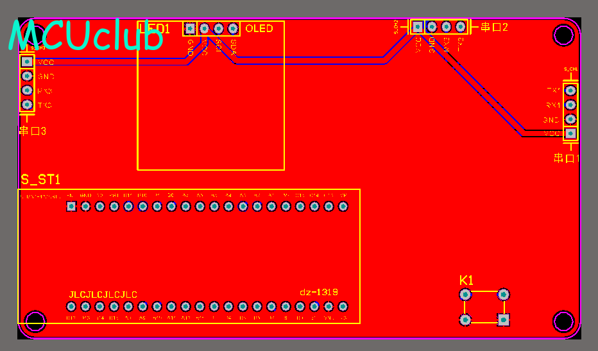Select the MCUclub logo text
Viewport: 598px width, 351px height.
click(86, 35)
